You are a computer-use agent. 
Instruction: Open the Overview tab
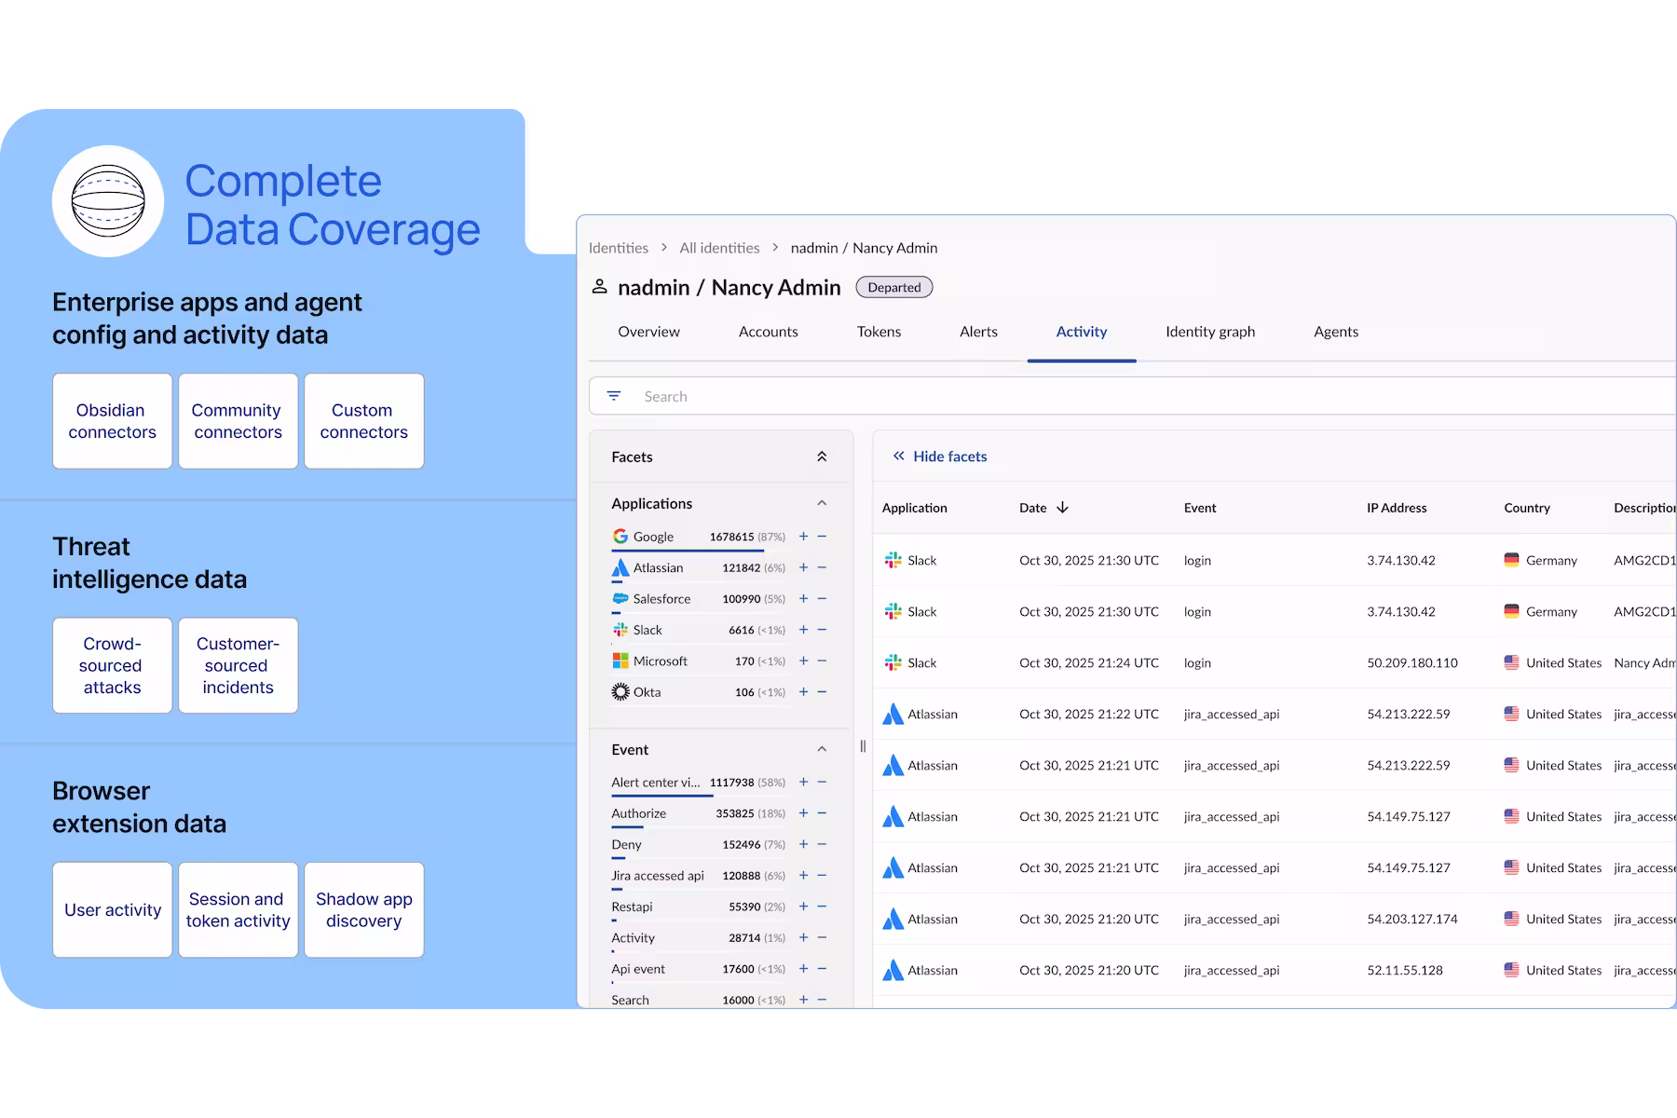click(648, 332)
